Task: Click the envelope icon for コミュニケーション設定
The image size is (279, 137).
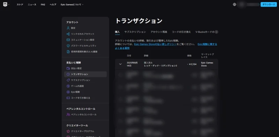Action: (68, 40)
